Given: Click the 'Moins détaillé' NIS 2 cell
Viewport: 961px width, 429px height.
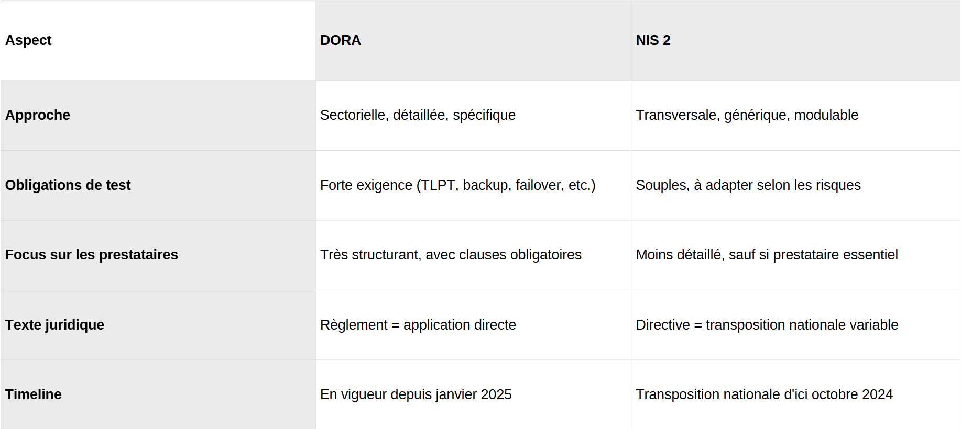Looking at the screenshot, I should [767, 255].
